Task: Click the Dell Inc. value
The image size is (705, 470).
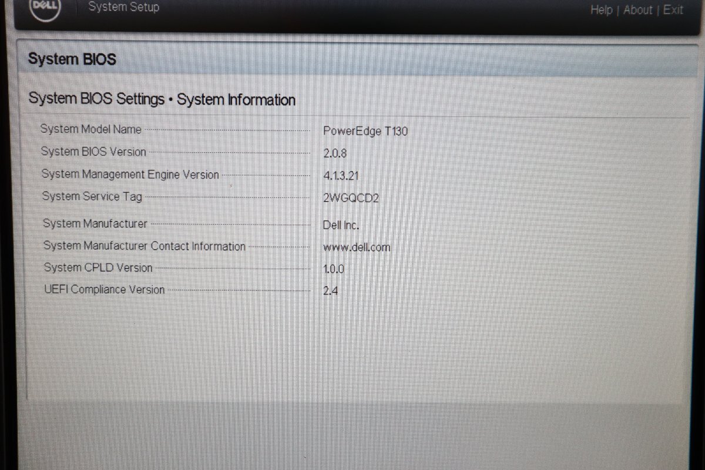Action: point(341,225)
